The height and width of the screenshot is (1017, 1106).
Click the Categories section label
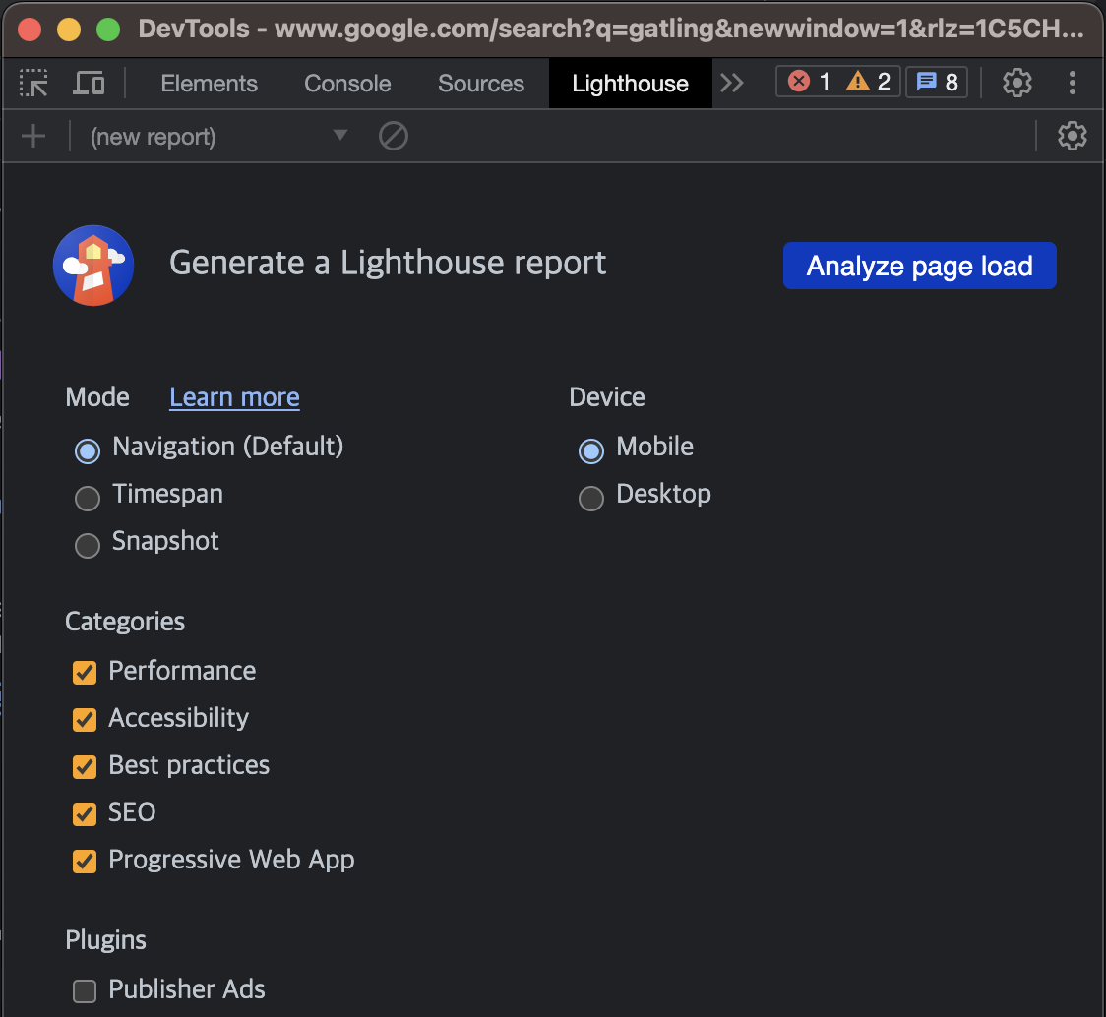pyautogui.click(x=125, y=622)
